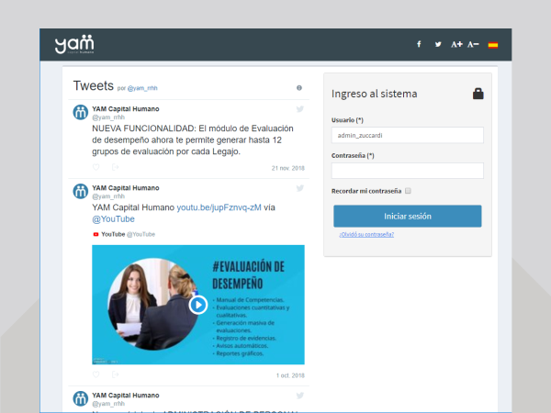Click YAM avatar on the bottom tweet
Screen dimensions: 551x413
(x=81, y=398)
